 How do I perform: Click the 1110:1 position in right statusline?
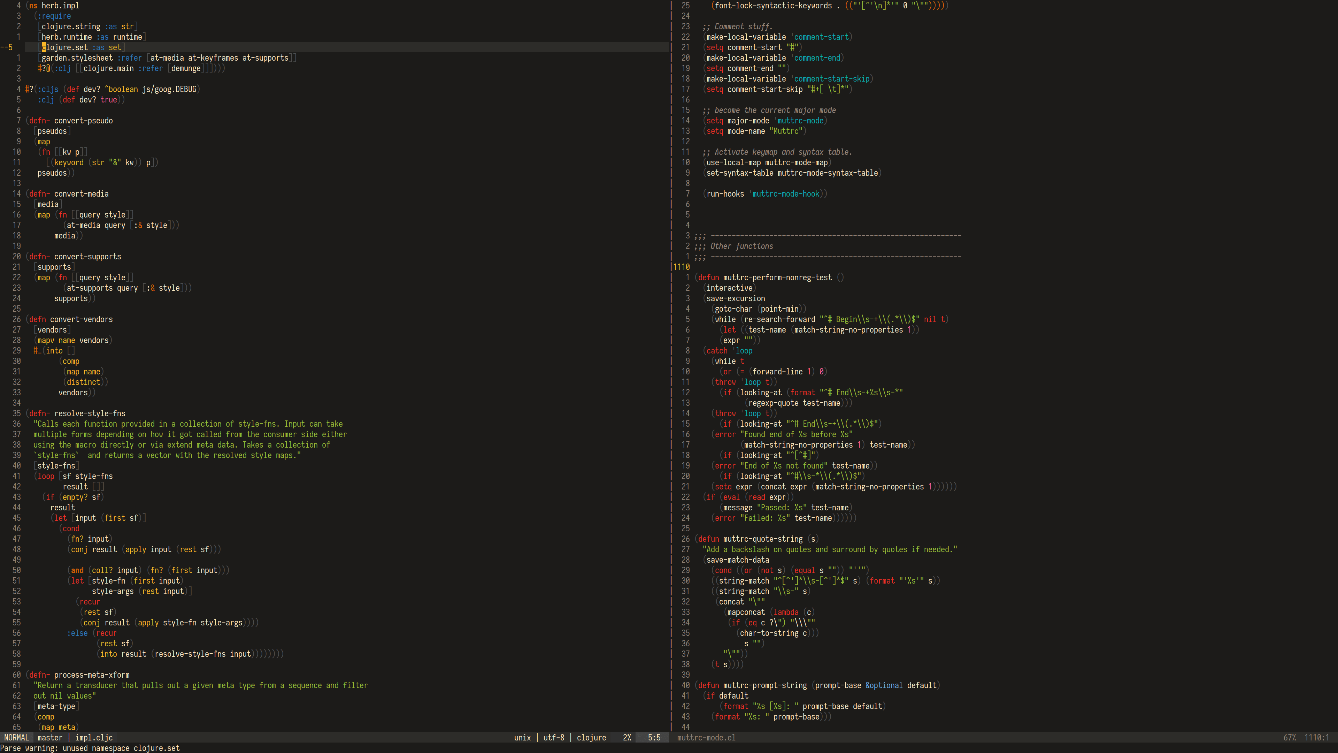[1316, 737]
